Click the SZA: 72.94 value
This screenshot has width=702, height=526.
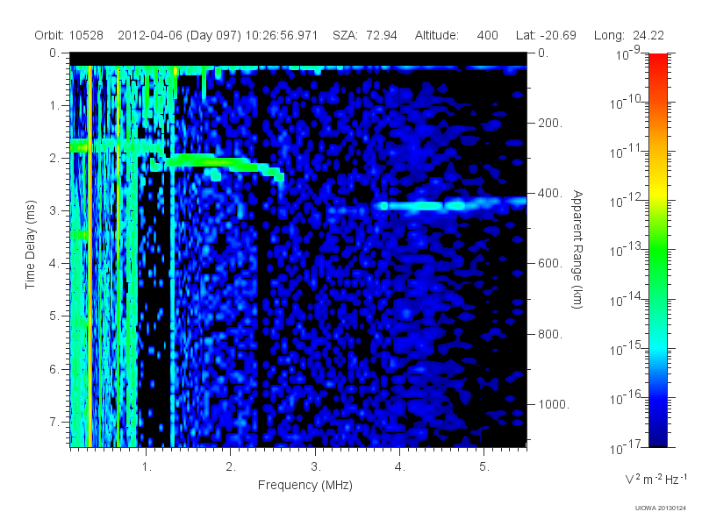pos(364,35)
